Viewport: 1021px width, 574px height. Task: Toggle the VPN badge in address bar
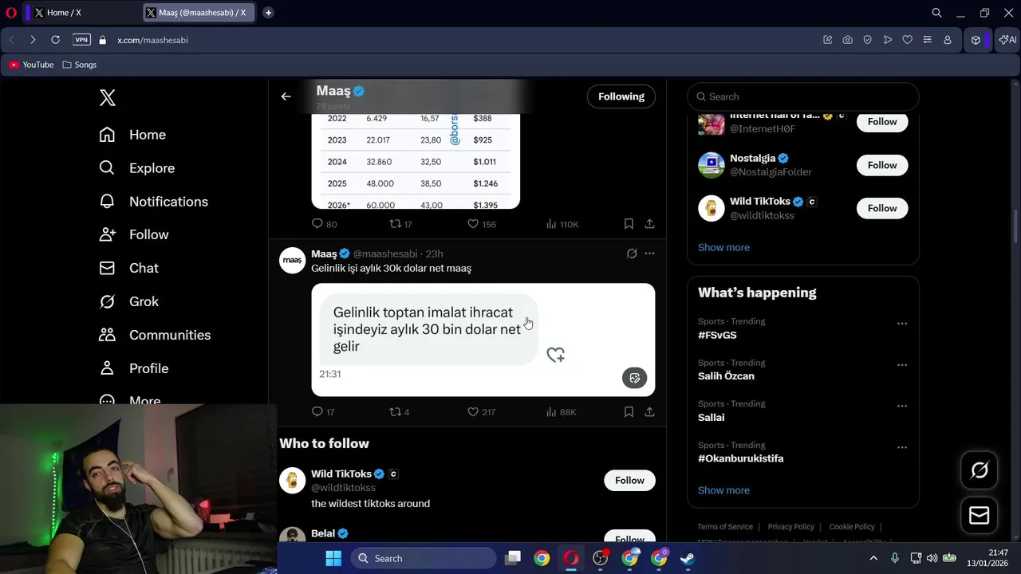point(81,40)
